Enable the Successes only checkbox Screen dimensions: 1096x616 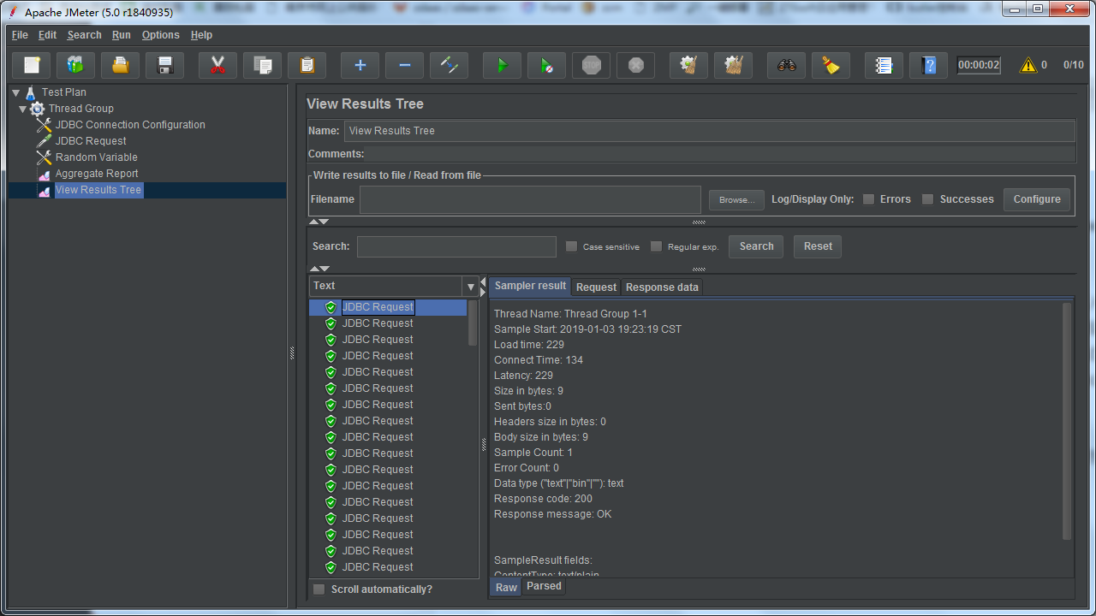(x=927, y=199)
